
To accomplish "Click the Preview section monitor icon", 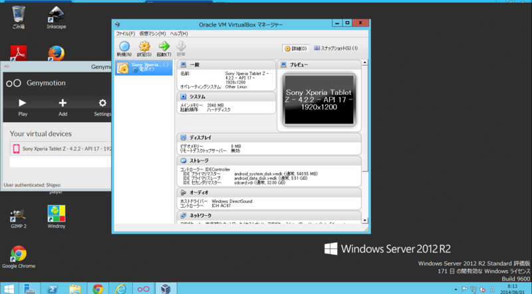I will coord(284,64).
